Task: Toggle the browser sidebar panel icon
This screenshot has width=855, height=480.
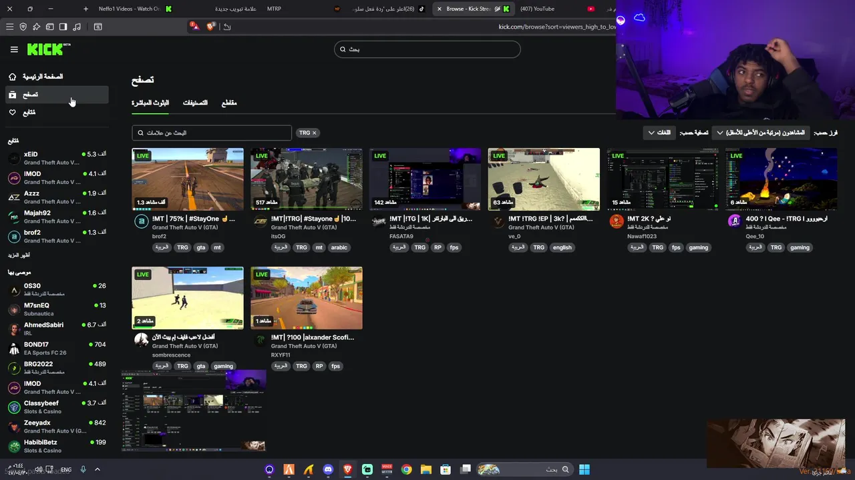Action: point(63,27)
